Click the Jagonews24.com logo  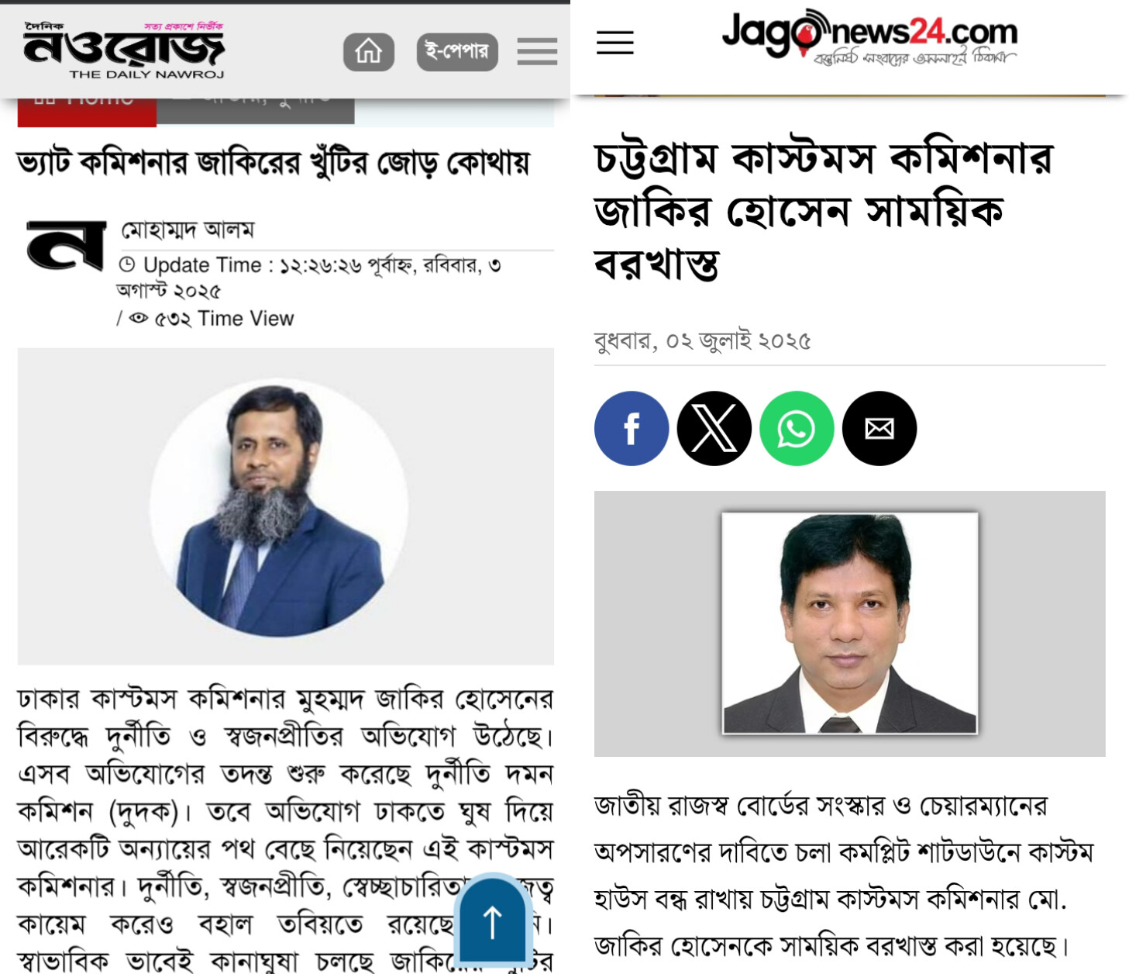(869, 36)
